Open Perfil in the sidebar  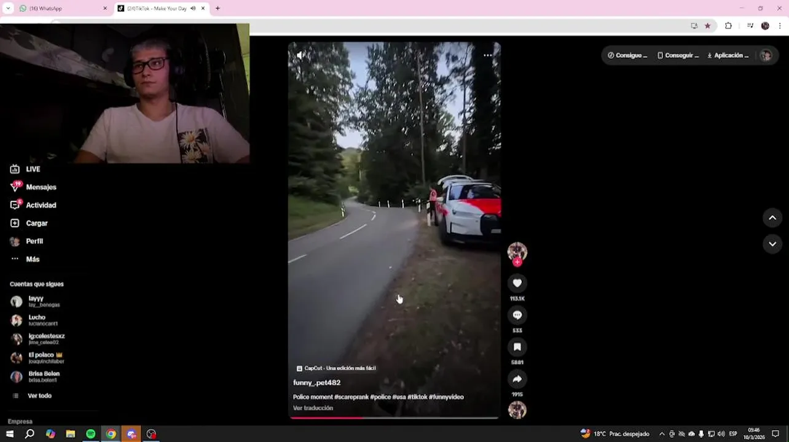coord(26,241)
